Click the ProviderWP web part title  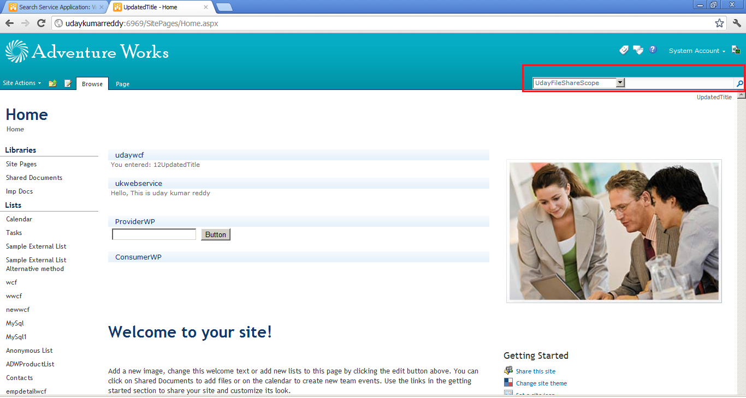(135, 222)
